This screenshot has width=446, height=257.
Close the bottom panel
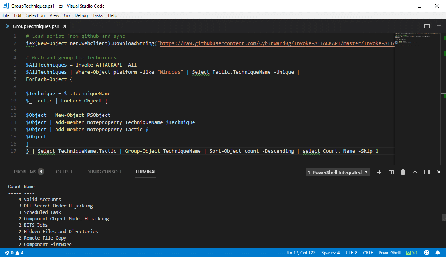pos(438,172)
